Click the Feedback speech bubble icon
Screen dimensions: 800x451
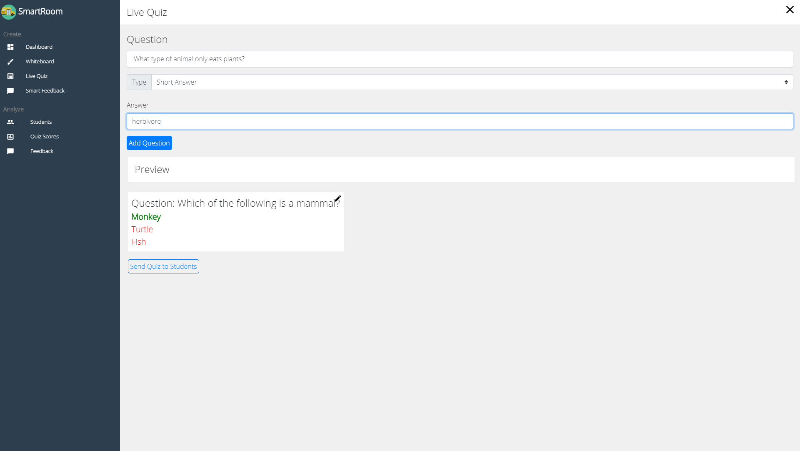click(10, 151)
